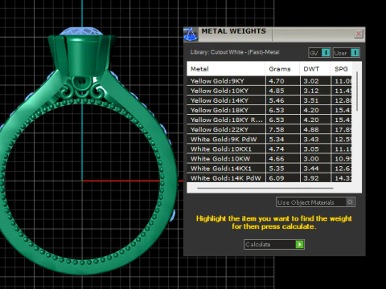Click the 4.70 grams value
Image resolution: width=386 pixels, height=289 pixels.
click(x=277, y=81)
